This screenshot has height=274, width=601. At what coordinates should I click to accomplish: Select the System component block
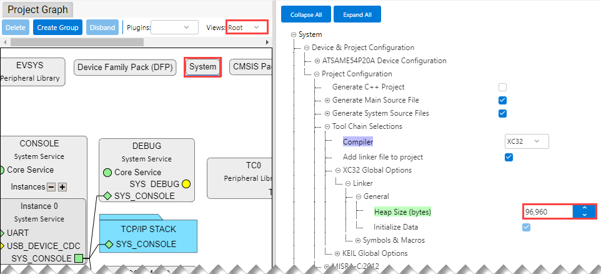point(202,67)
